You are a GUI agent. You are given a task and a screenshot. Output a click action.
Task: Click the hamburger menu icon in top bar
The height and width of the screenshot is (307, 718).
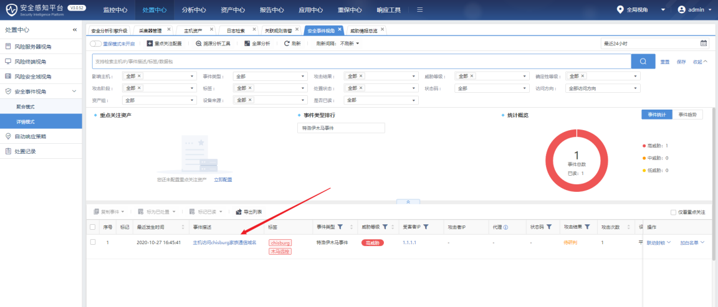419,10
